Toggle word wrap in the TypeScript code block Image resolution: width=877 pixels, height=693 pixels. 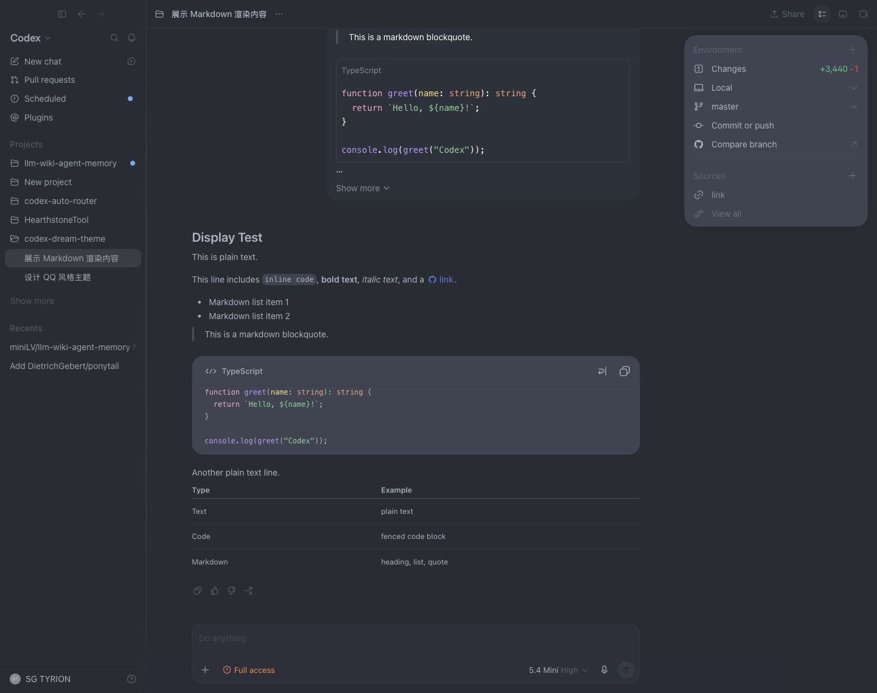click(603, 371)
